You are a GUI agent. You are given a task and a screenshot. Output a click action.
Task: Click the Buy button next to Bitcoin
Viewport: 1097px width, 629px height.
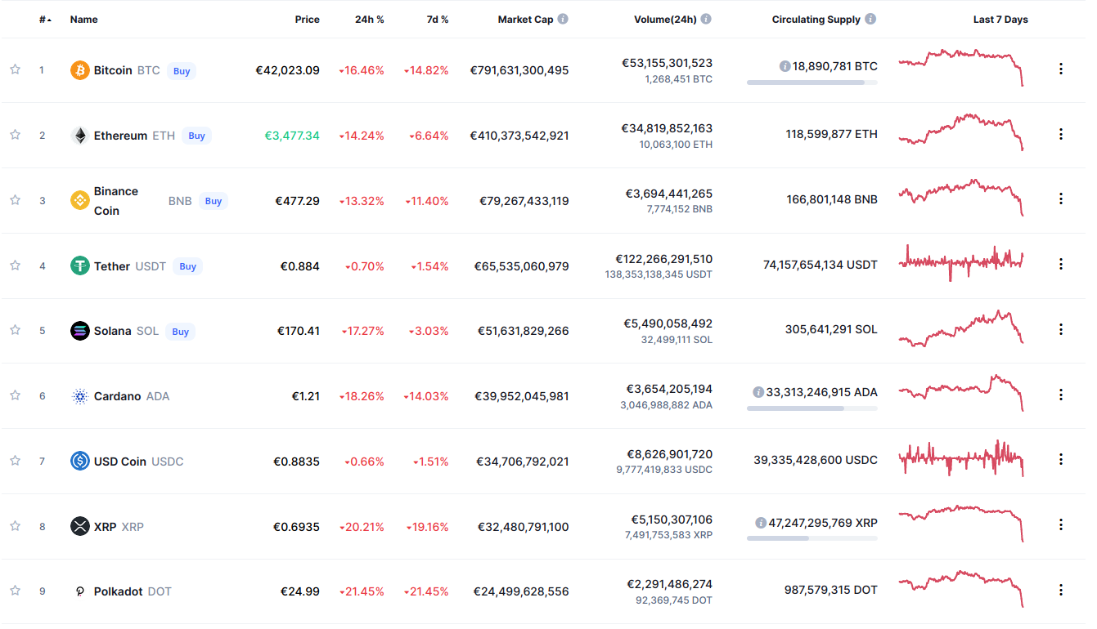click(x=182, y=71)
